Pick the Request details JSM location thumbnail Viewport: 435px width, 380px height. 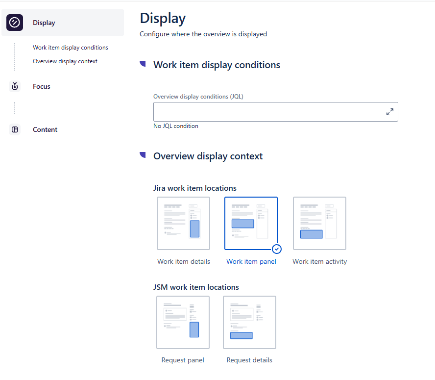(x=249, y=322)
